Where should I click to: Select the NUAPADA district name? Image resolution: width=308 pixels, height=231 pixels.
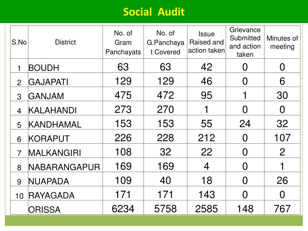click(49, 181)
